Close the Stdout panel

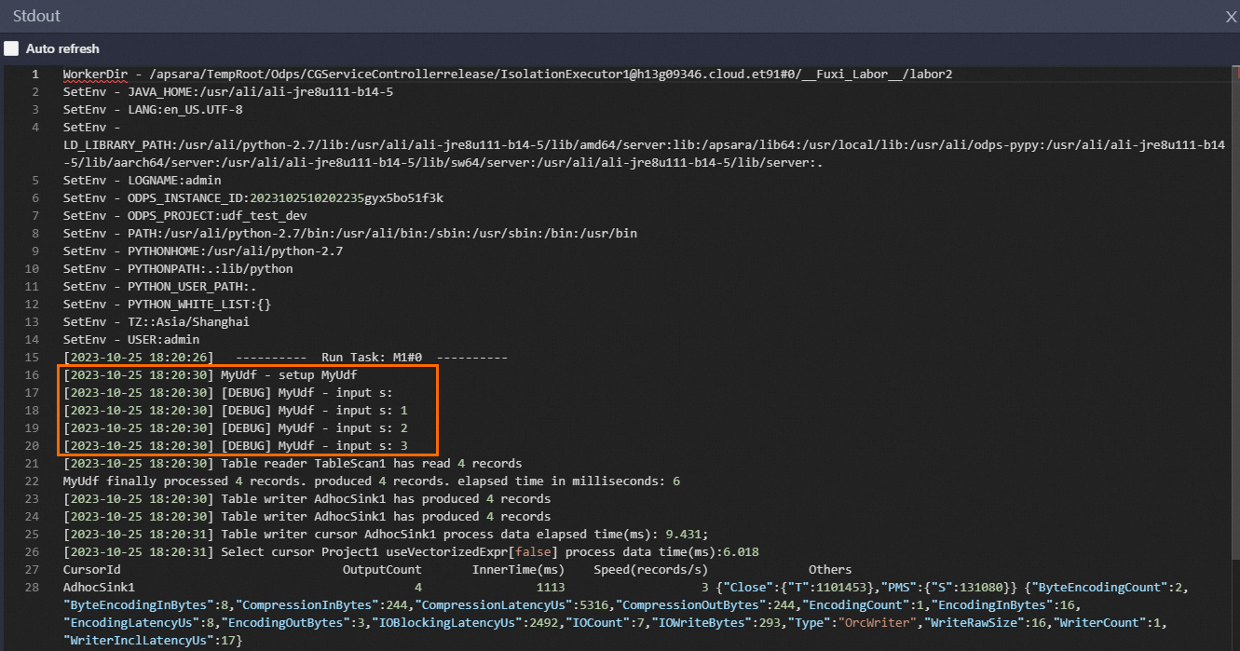[1230, 17]
